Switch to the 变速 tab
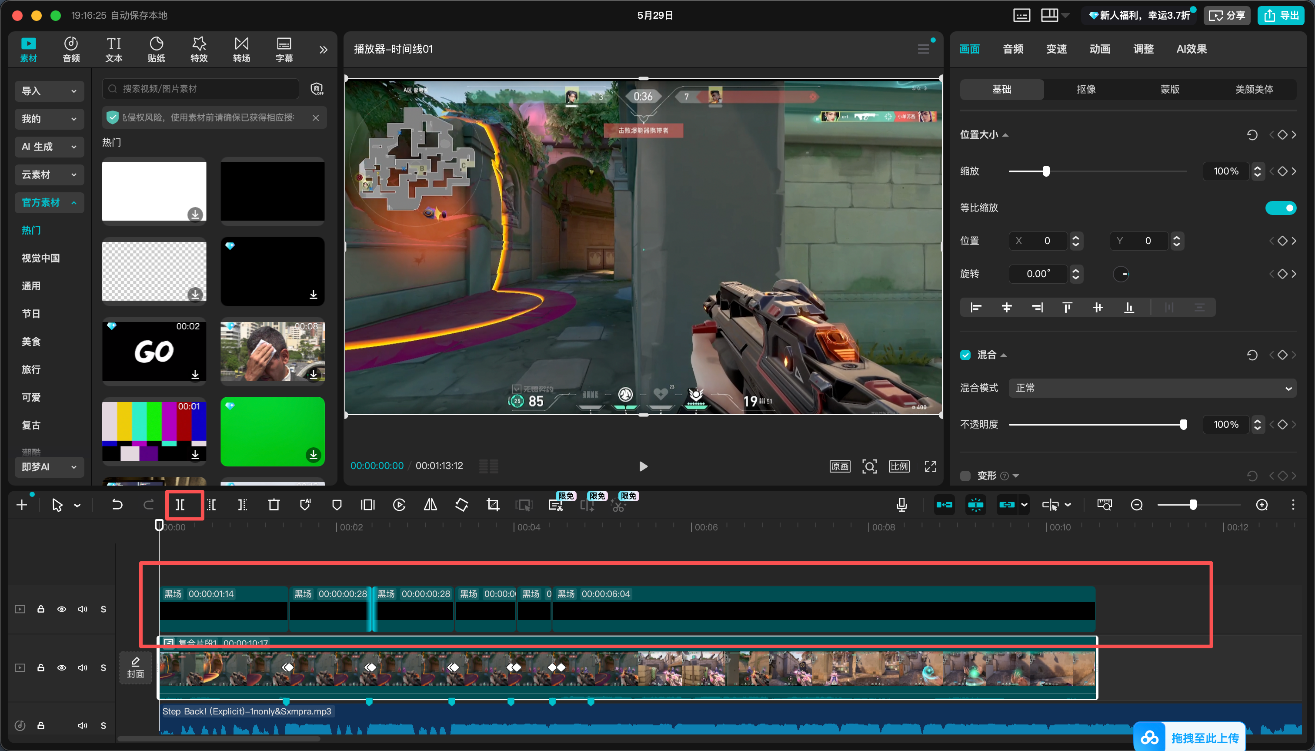This screenshot has width=1315, height=751. tap(1056, 49)
